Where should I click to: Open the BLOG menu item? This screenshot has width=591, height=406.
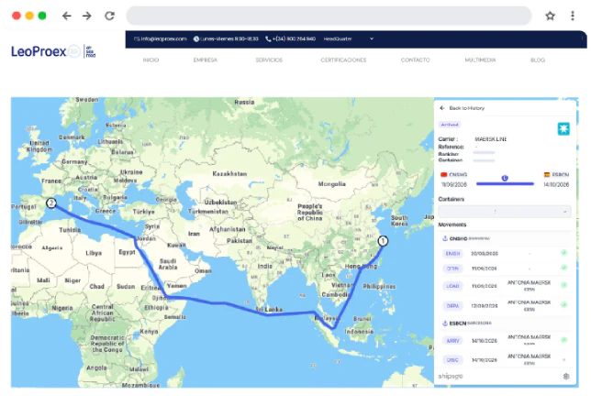(x=538, y=60)
